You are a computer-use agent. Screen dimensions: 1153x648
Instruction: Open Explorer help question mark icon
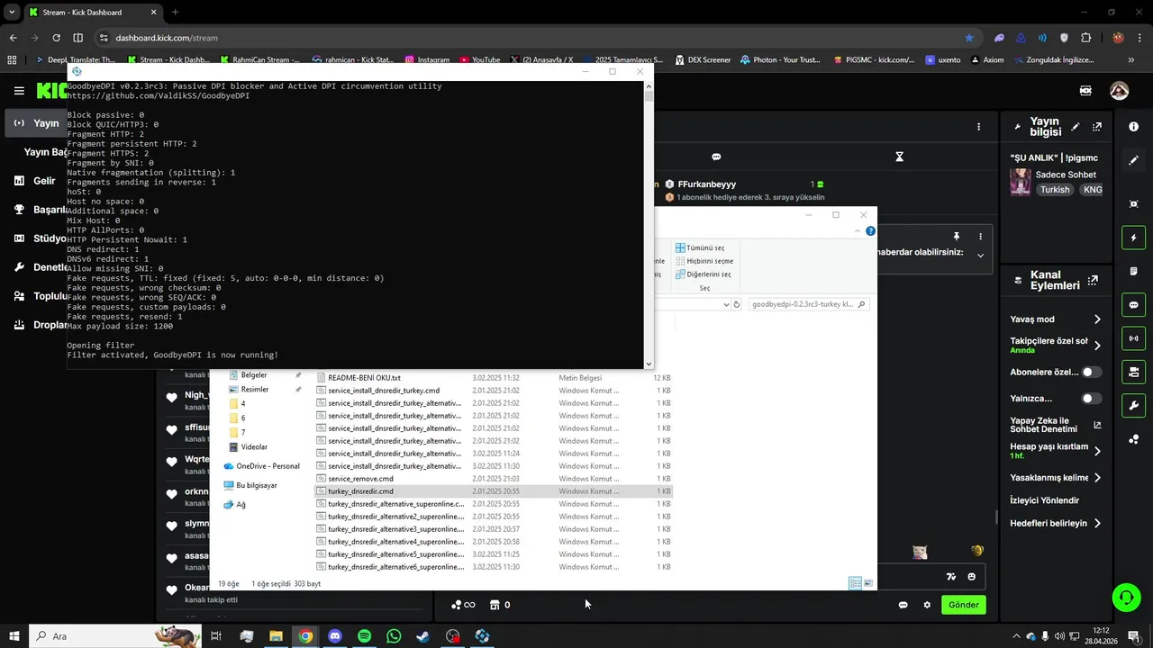(870, 231)
